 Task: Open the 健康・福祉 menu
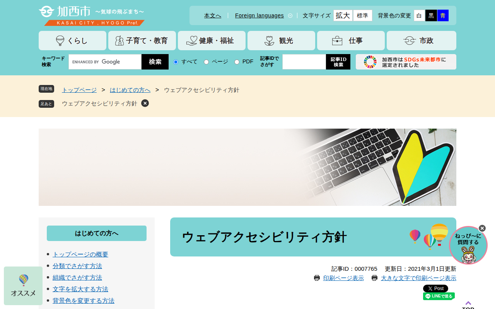[x=212, y=41]
